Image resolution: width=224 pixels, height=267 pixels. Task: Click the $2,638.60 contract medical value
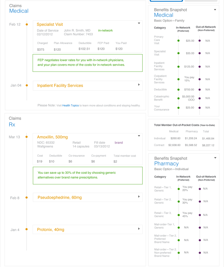click(174, 145)
